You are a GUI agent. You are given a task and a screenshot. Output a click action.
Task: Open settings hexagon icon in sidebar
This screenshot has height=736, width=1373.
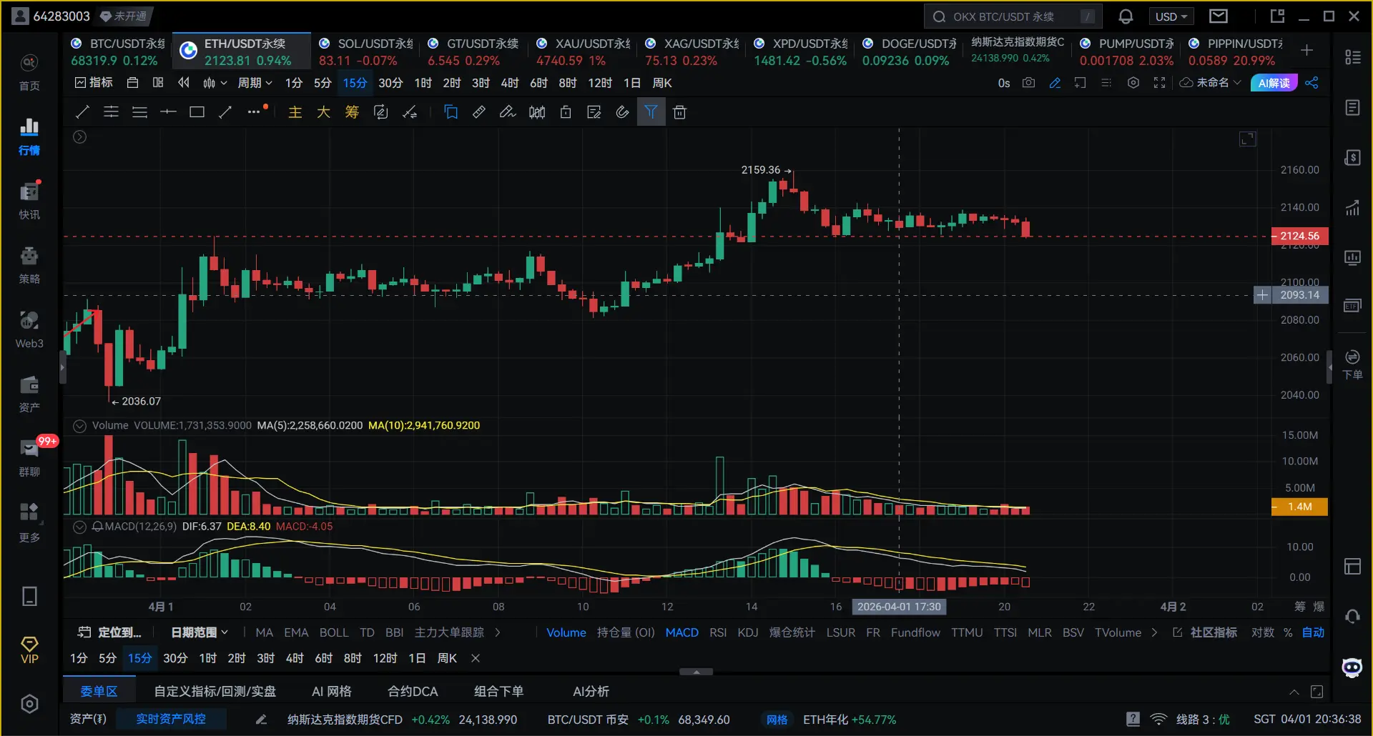[x=29, y=704]
